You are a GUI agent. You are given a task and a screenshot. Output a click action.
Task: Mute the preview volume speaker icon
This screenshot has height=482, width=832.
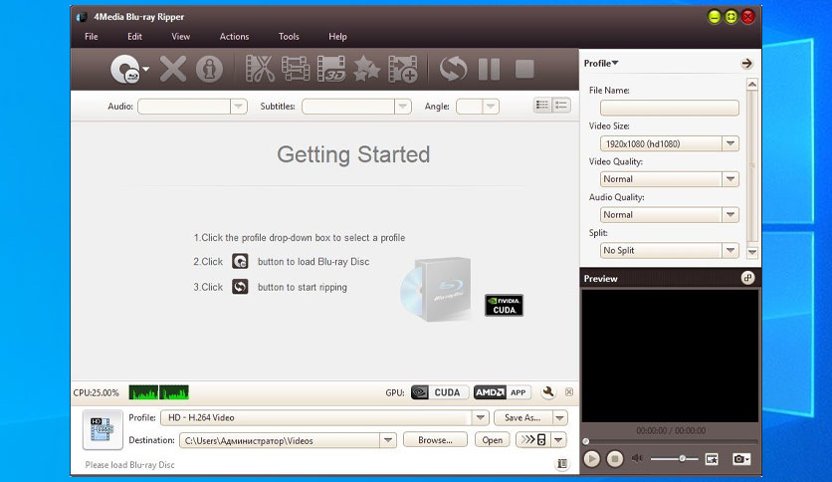click(637, 458)
